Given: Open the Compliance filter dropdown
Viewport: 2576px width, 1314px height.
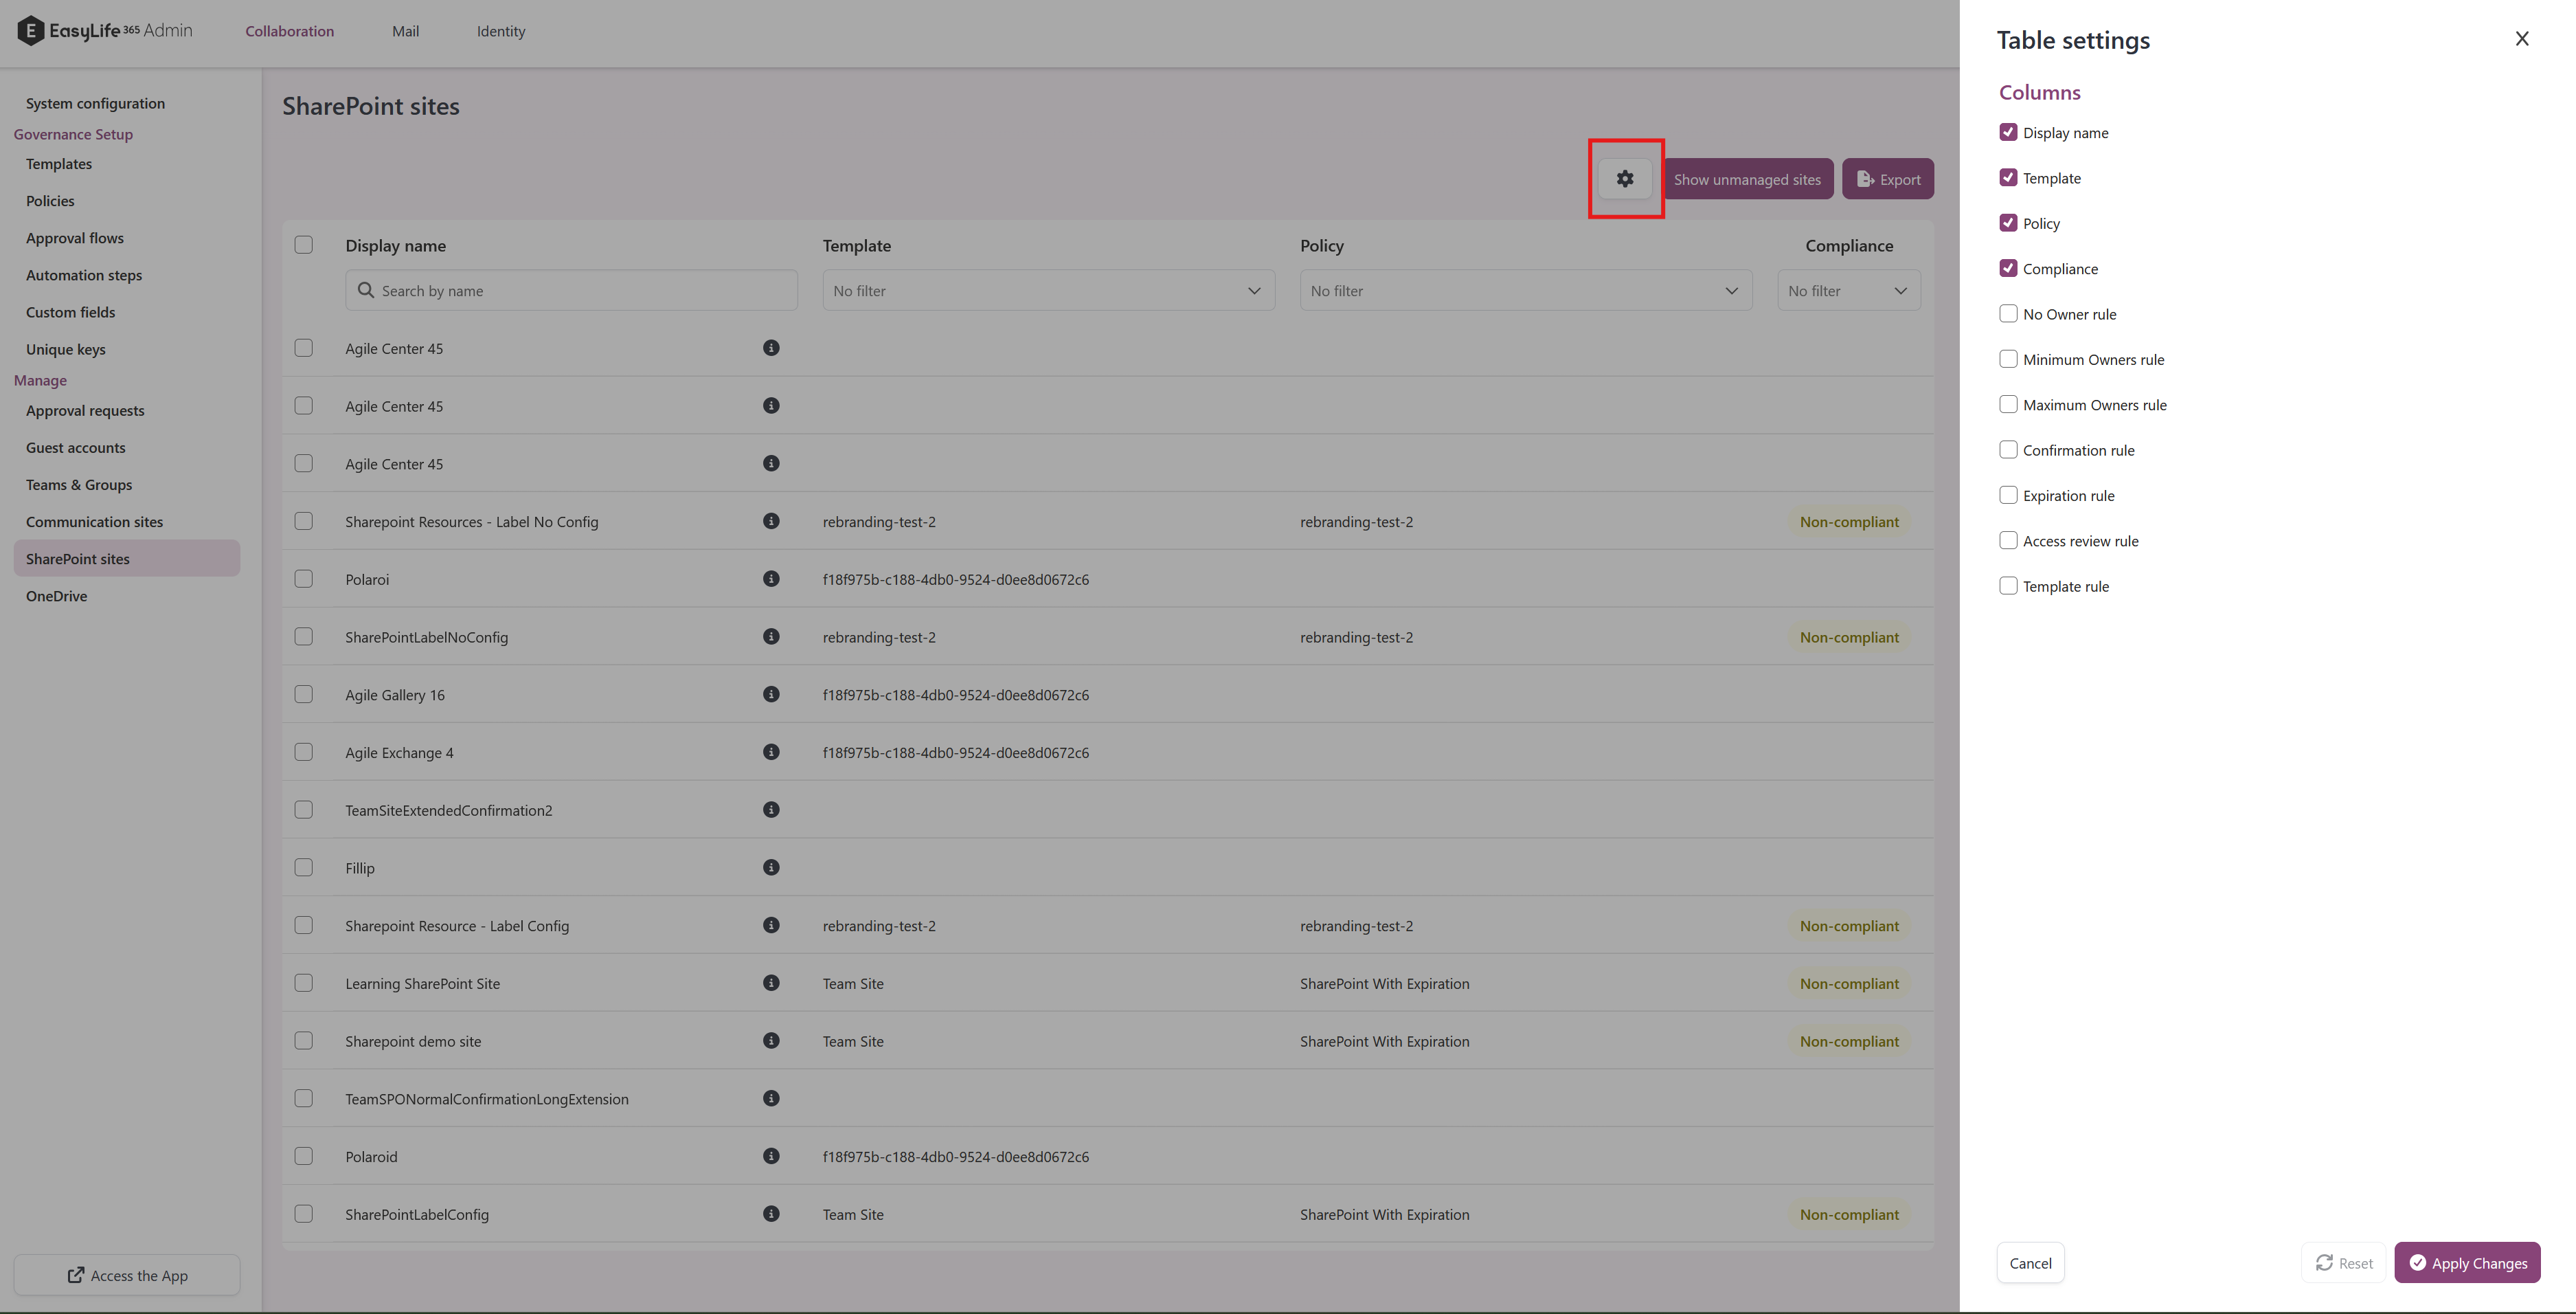Looking at the screenshot, I should [x=1847, y=290].
